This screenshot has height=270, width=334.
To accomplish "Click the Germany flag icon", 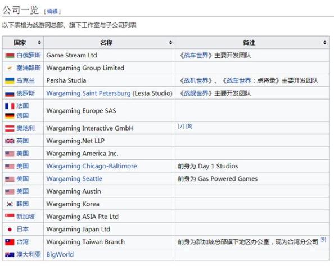I will (10, 116).
